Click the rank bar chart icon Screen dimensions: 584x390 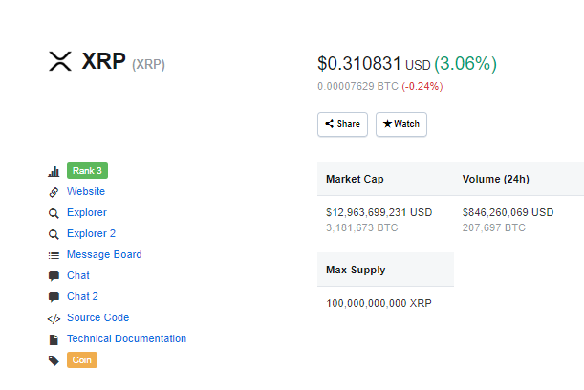[54, 171]
